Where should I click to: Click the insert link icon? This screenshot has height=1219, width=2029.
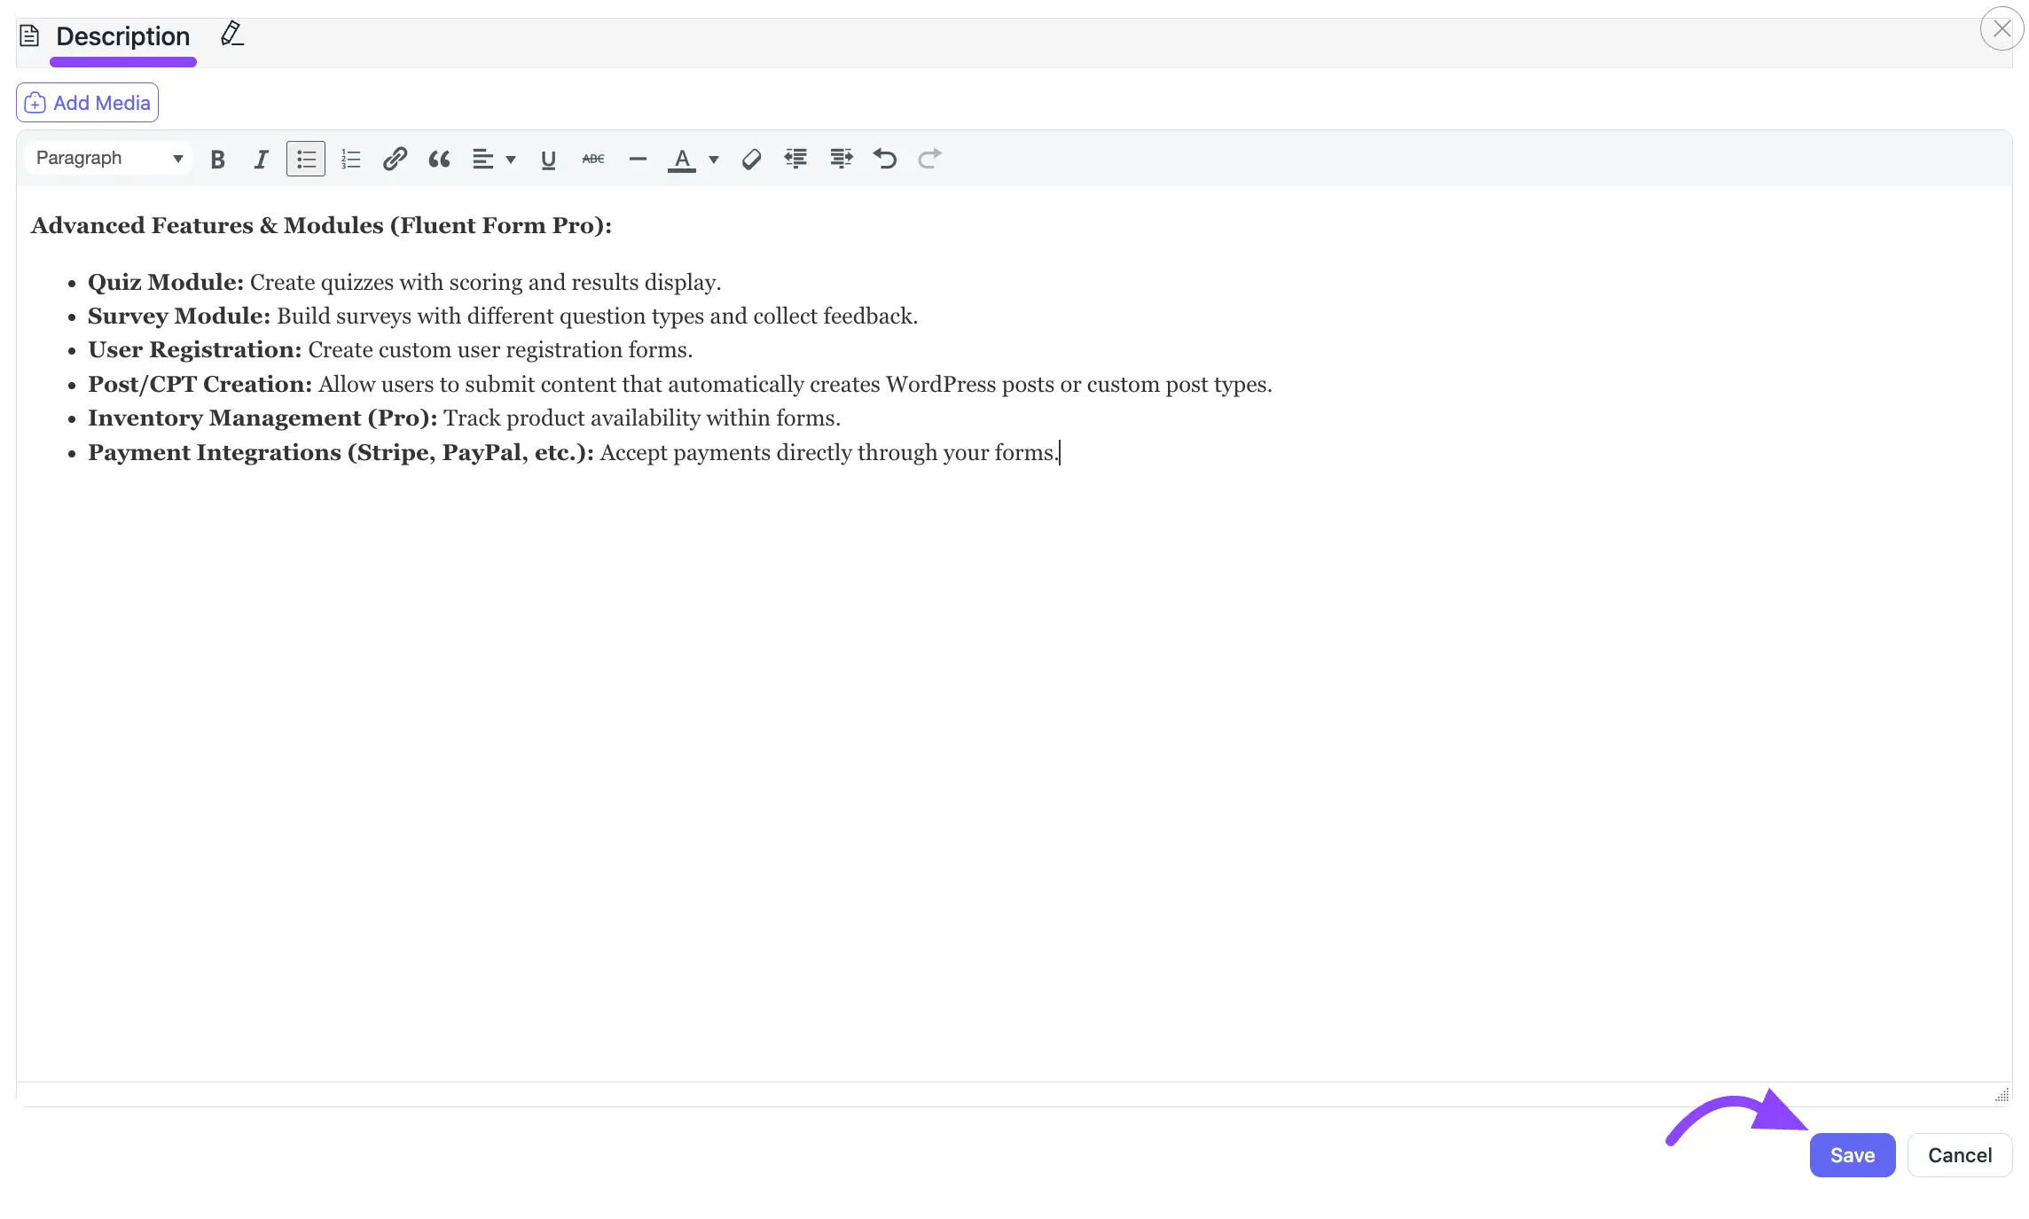coord(395,160)
